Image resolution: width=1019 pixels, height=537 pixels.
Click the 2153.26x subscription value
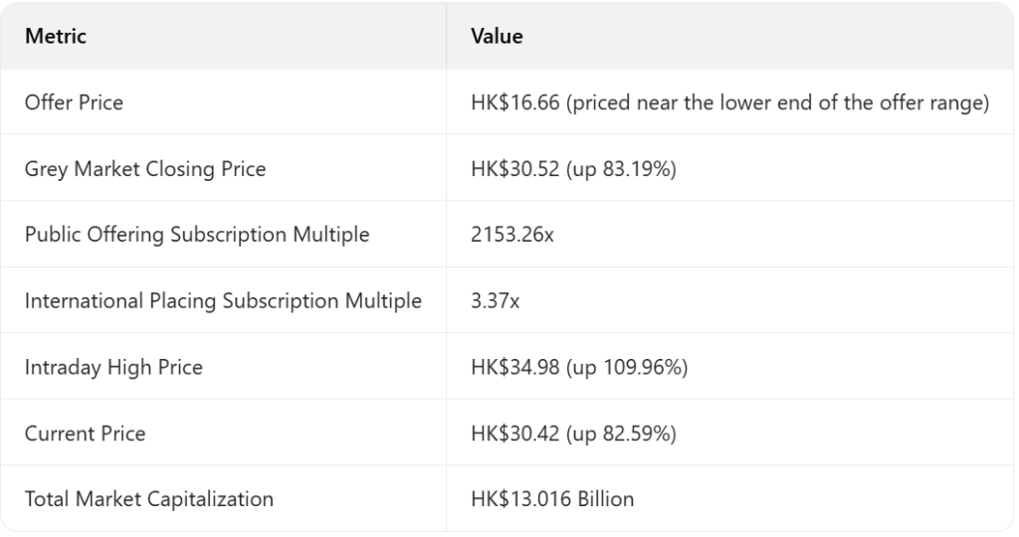click(x=512, y=235)
